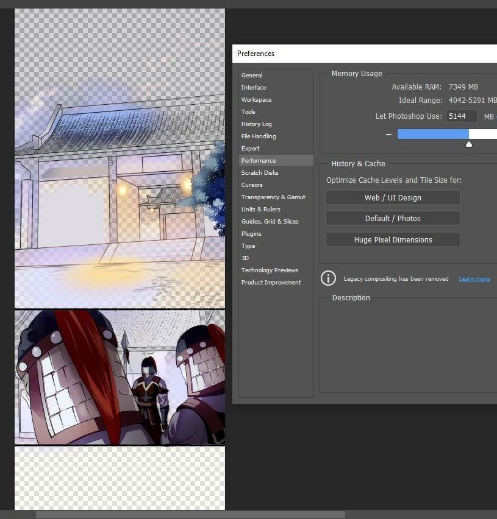Click the info icon beside legacy compositing
Viewport: 497px width, 519px height.
click(x=328, y=278)
